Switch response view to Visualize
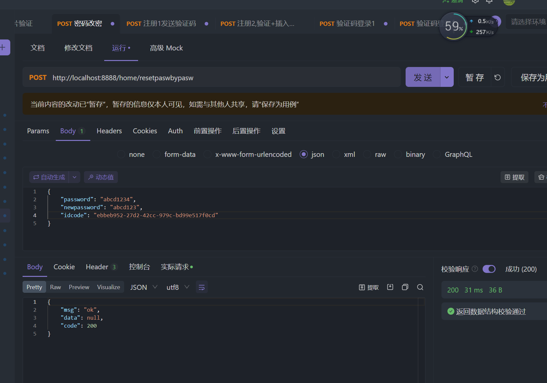 [109, 287]
